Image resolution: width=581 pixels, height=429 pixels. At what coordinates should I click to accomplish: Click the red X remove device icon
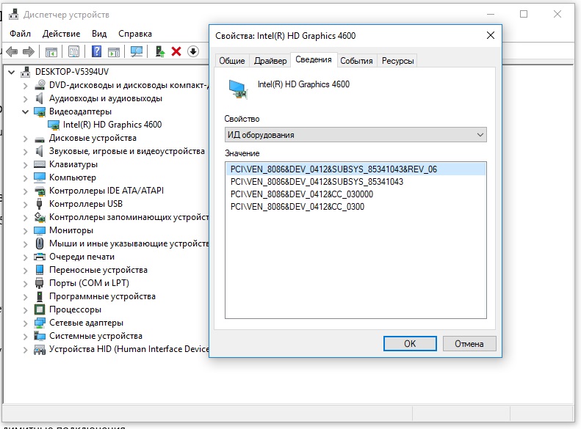pyautogui.click(x=176, y=51)
